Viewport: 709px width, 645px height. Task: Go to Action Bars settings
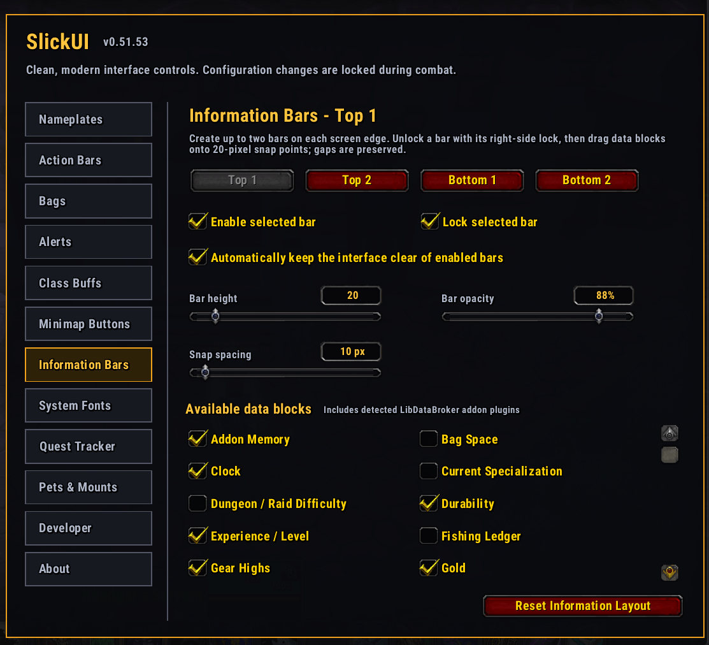pos(89,160)
